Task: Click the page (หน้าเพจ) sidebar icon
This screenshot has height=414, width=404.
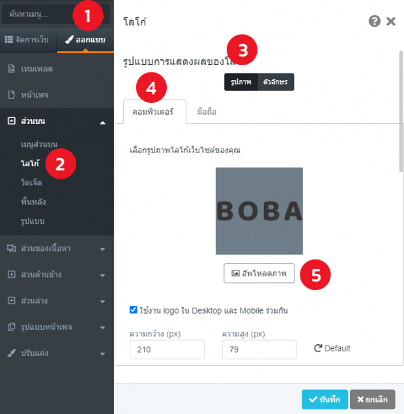Action: click(x=11, y=95)
